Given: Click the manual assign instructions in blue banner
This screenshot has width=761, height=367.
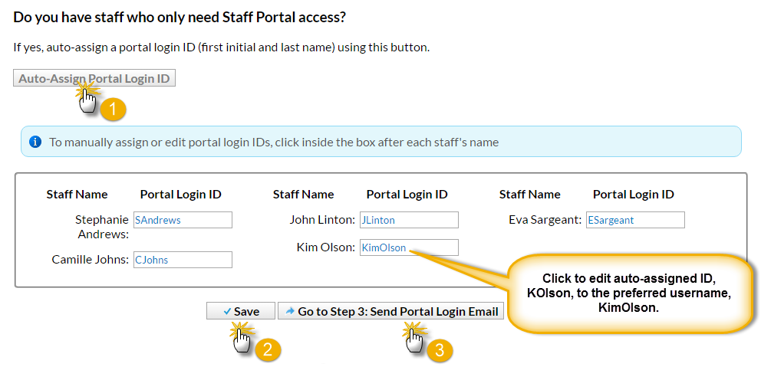Looking at the screenshot, I should pos(274,143).
